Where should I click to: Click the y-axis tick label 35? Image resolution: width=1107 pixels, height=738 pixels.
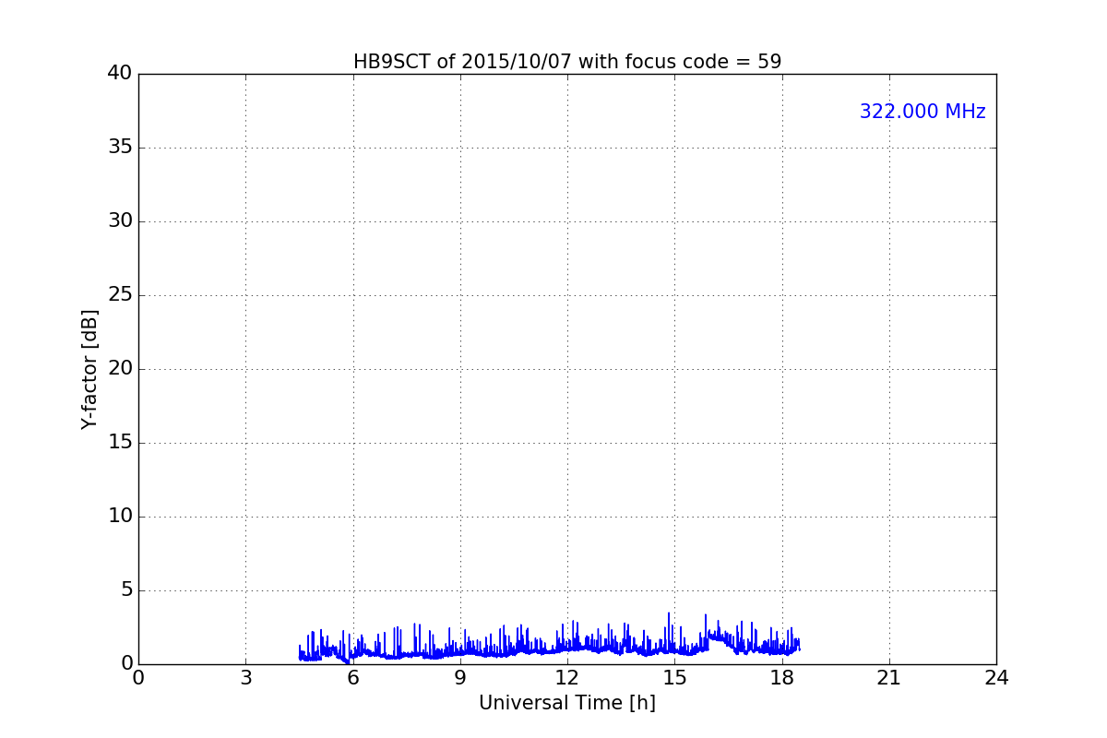[x=120, y=148]
